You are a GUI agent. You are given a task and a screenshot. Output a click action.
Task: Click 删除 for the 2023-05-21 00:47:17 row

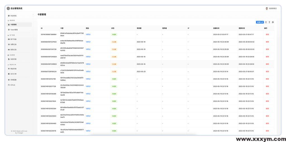click(267, 35)
